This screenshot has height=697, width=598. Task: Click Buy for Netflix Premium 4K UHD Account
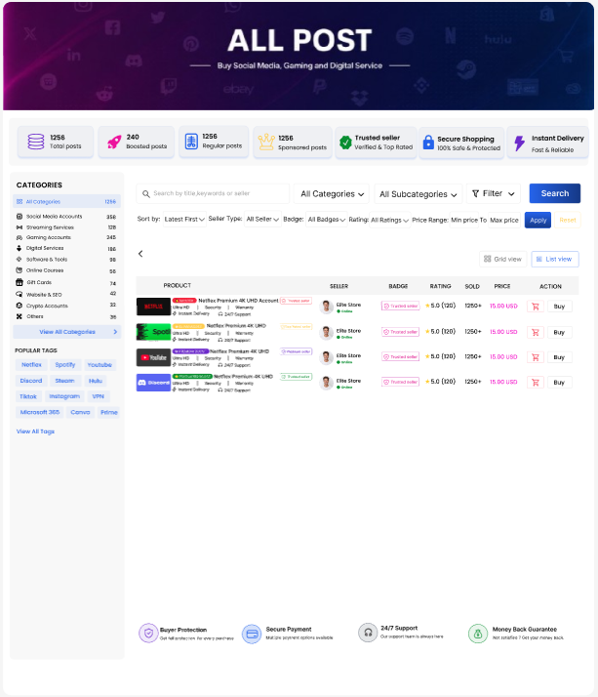coord(559,307)
